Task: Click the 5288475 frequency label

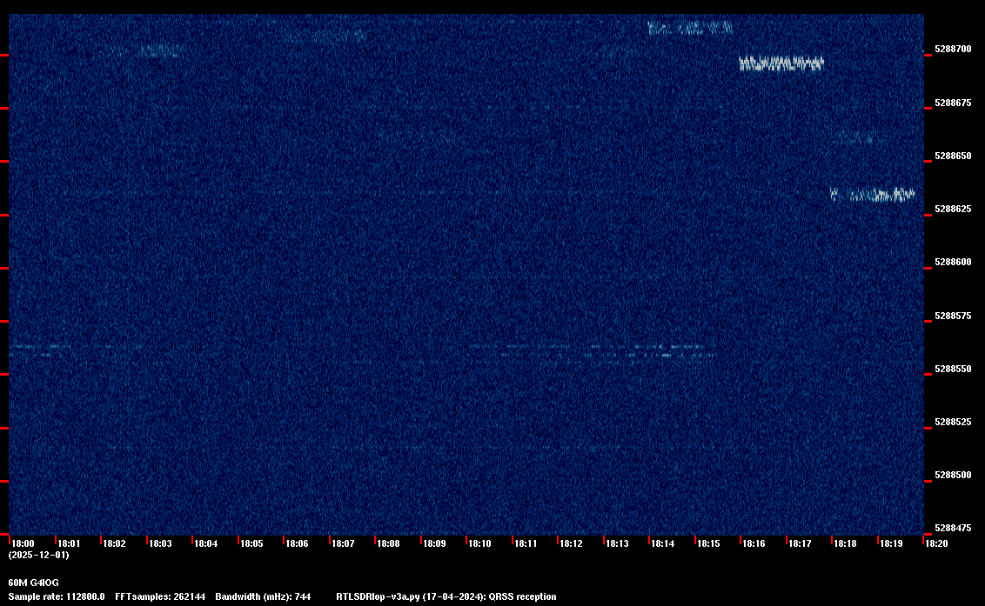Action: [x=953, y=528]
